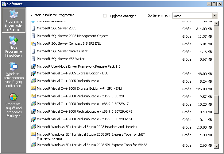Click the vertical scrollbar thumb
224x154 pixels.
(x=216, y=105)
